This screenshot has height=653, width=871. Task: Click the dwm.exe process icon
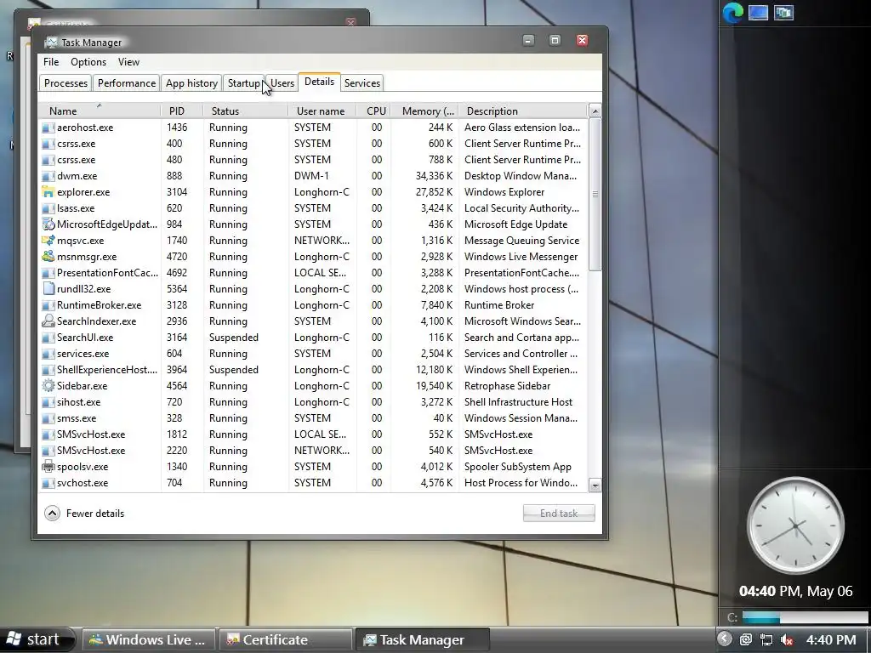[x=48, y=176]
